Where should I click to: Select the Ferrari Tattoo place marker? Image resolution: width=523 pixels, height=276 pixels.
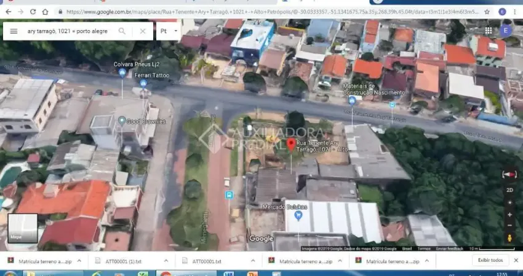(143, 83)
